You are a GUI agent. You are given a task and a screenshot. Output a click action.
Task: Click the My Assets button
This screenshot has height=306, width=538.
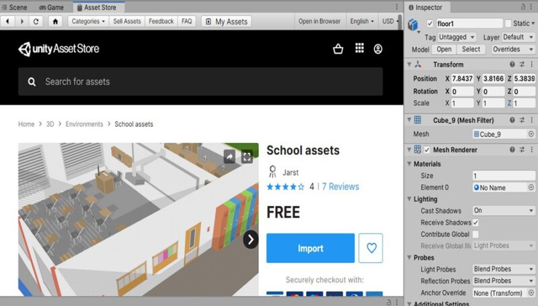coord(227,21)
